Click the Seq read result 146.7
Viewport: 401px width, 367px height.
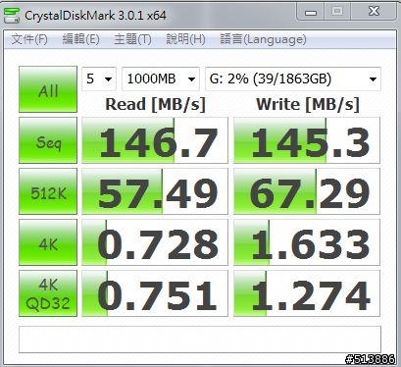pyautogui.click(x=155, y=140)
